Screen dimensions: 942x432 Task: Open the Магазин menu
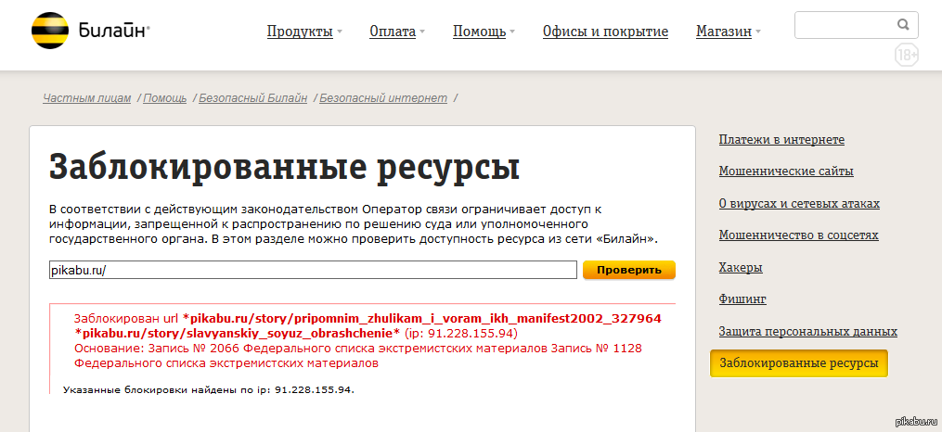(x=724, y=32)
